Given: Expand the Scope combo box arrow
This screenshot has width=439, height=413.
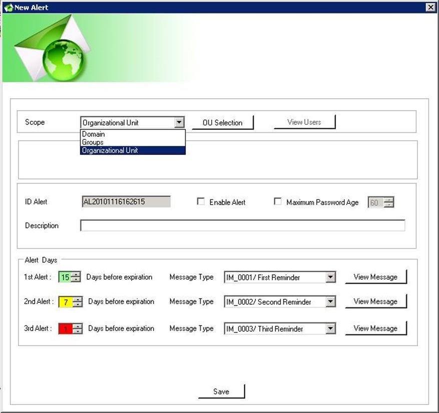Looking at the screenshot, I should pos(179,122).
